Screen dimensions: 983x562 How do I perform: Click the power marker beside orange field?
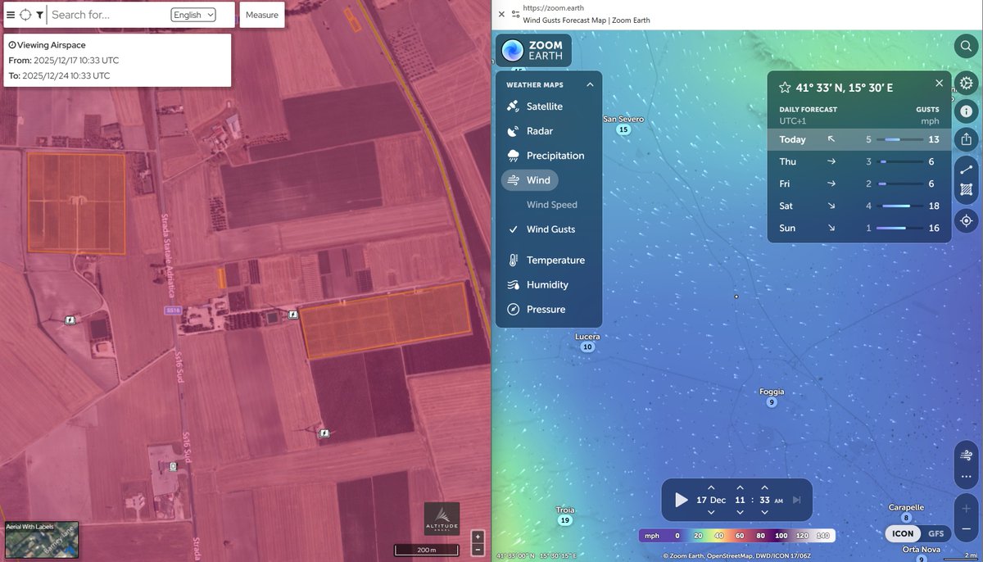tap(292, 314)
